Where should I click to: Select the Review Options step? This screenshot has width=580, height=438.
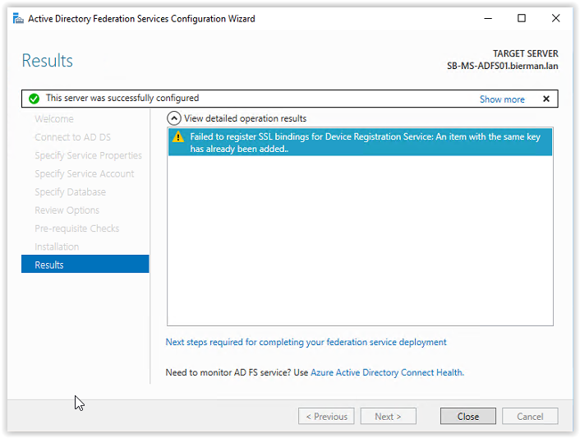pos(67,210)
